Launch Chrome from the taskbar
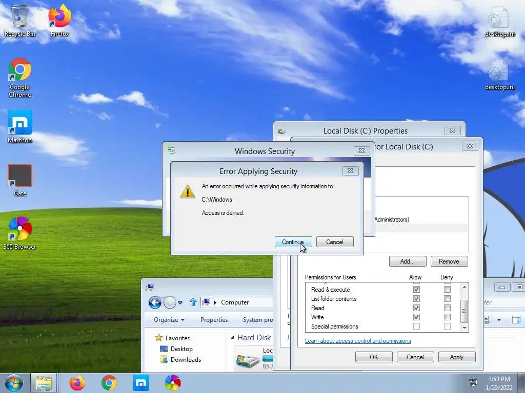The image size is (525, 393). 109,383
